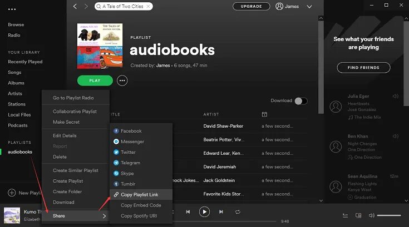Image resolution: width=409 pixels, height=227 pixels.
Task: Adjust the volume slider
Action: pyautogui.click(x=388, y=215)
